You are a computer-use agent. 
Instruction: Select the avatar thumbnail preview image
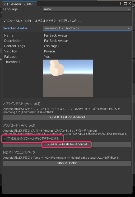coord(68,78)
